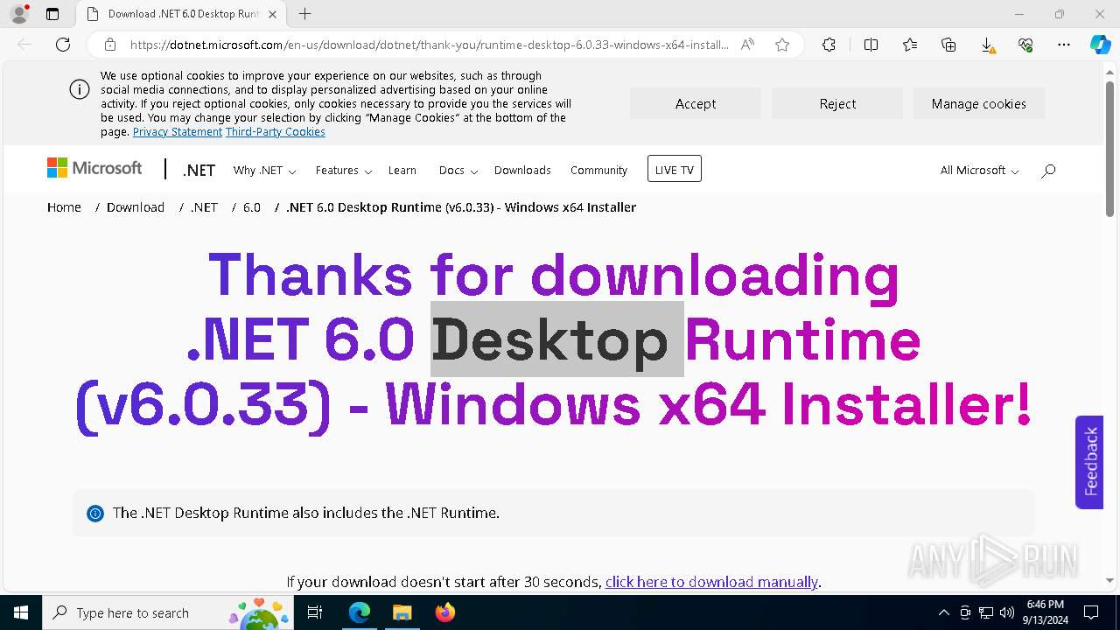Viewport: 1120px width, 630px height.
Task: Launch the Copilot sidebar icon
Action: point(1100,45)
